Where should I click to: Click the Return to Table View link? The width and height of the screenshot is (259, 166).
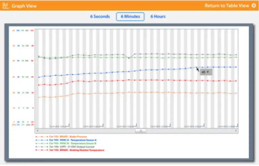pyautogui.click(x=227, y=6)
